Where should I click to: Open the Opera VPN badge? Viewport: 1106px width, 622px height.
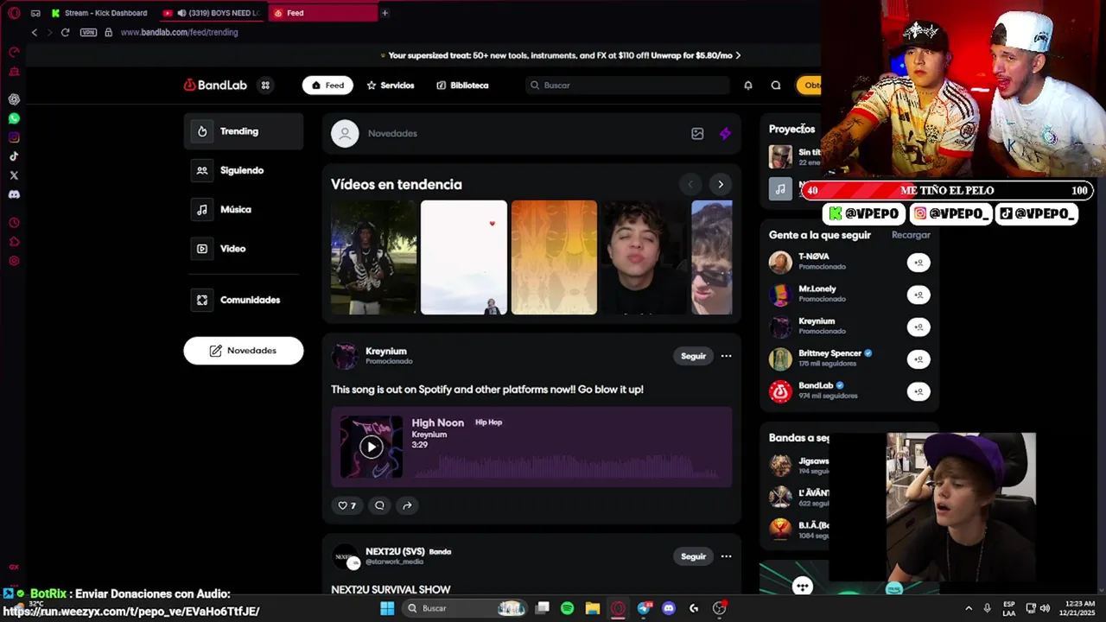click(88, 32)
